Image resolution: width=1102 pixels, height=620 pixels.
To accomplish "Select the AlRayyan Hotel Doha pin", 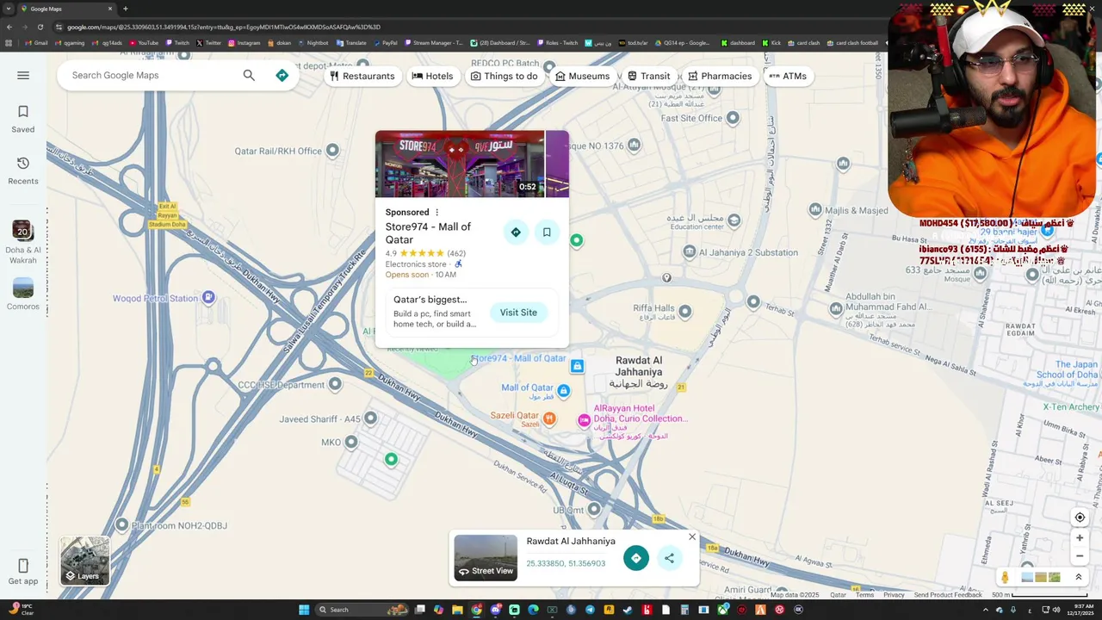I will [585, 419].
